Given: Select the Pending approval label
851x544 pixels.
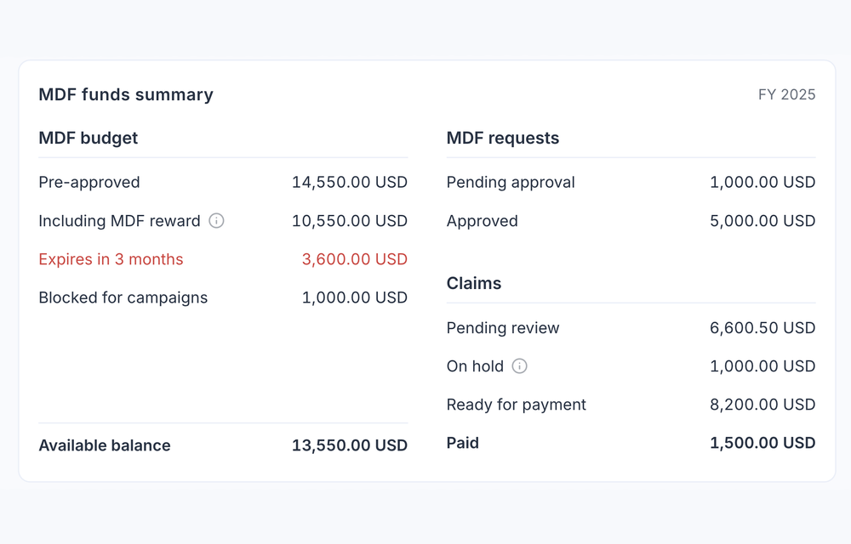Looking at the screenshot, I should (x=511, y=183).
